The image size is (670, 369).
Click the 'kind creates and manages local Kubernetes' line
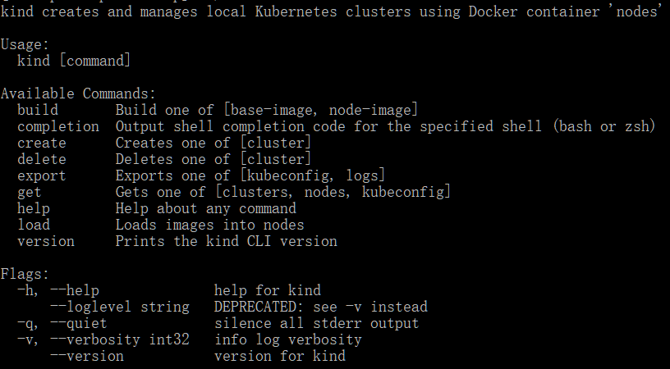332,11
